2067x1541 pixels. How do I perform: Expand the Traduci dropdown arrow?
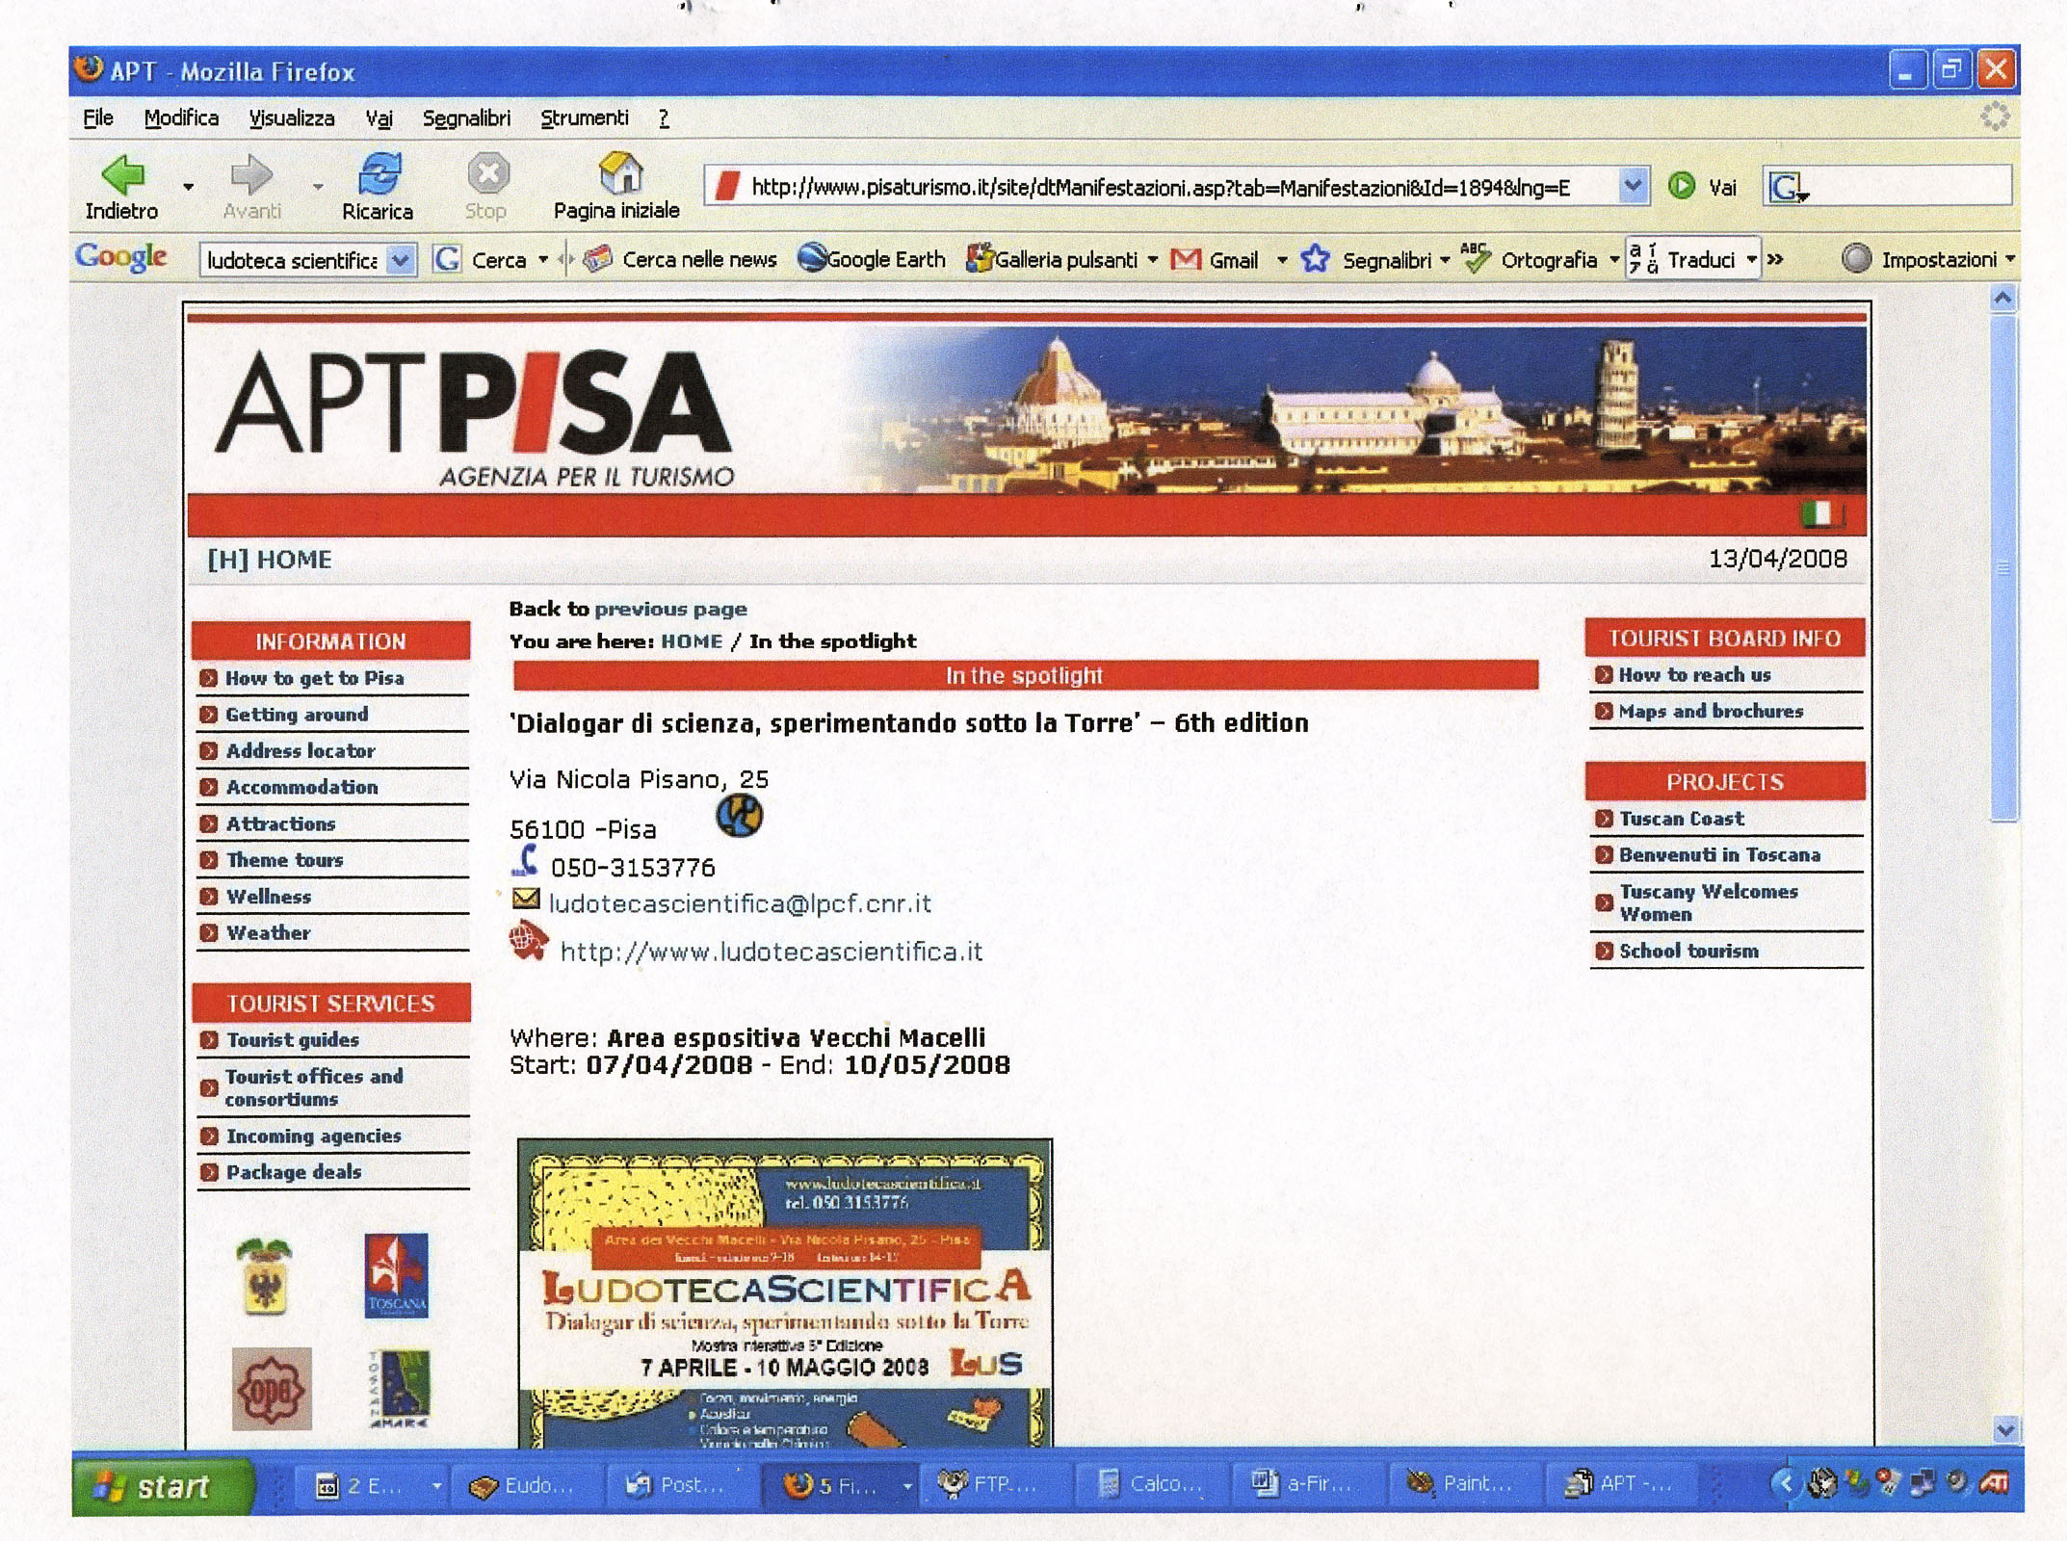click(x=1752, y=259)
